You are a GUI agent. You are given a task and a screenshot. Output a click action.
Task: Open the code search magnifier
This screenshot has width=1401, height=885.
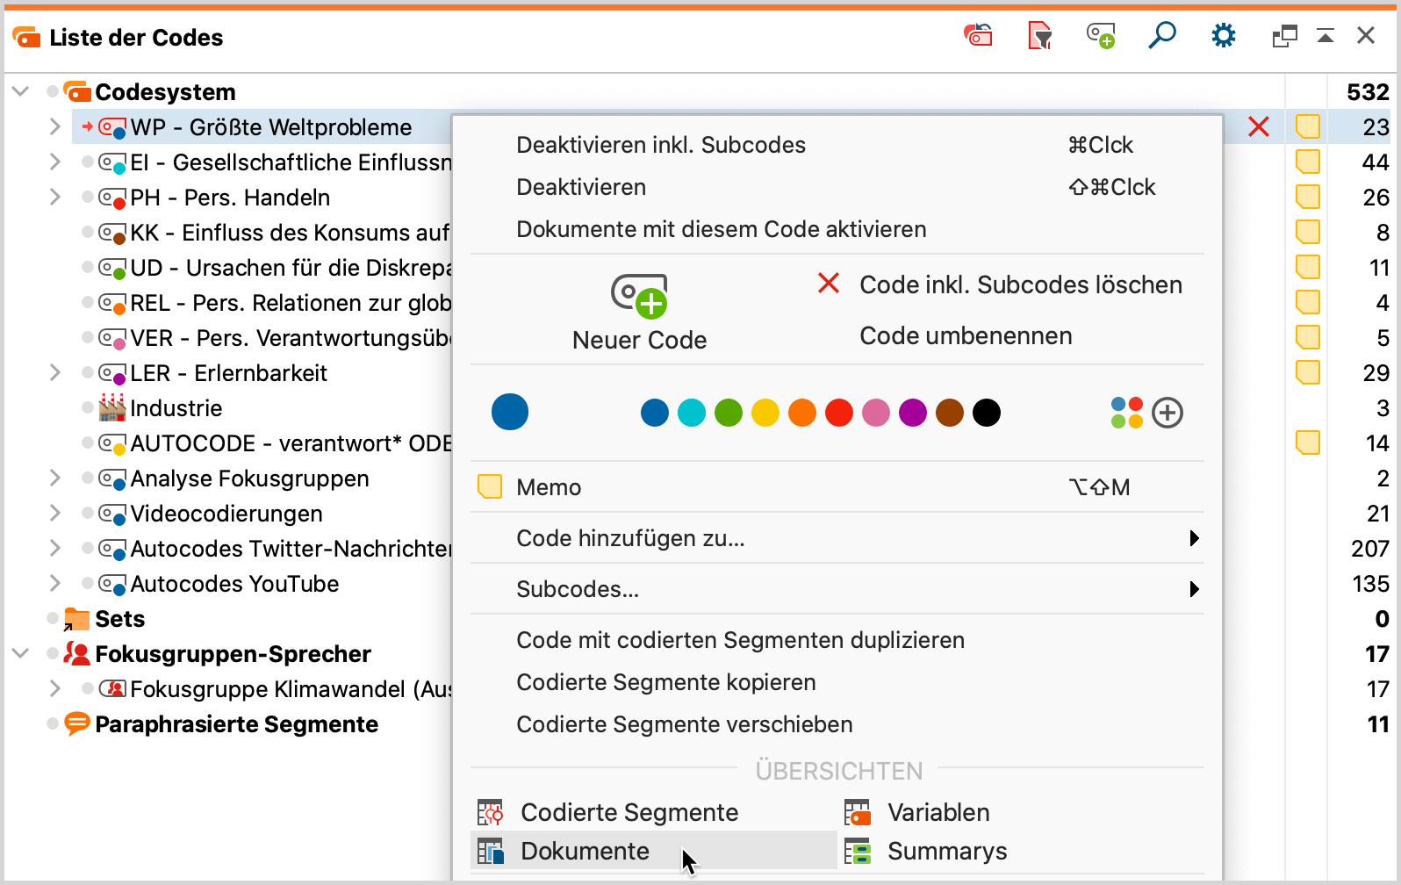(1162, 36)
